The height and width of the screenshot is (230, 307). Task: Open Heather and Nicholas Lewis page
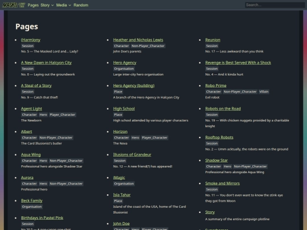pos(138,40)
